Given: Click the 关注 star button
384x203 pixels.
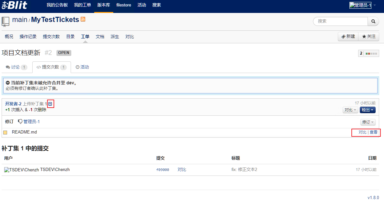Looking at the screenshot, I should coord(369,36).
